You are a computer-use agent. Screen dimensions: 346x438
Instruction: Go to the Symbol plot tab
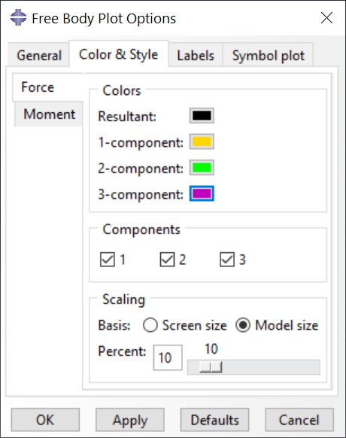coord(268,55)
